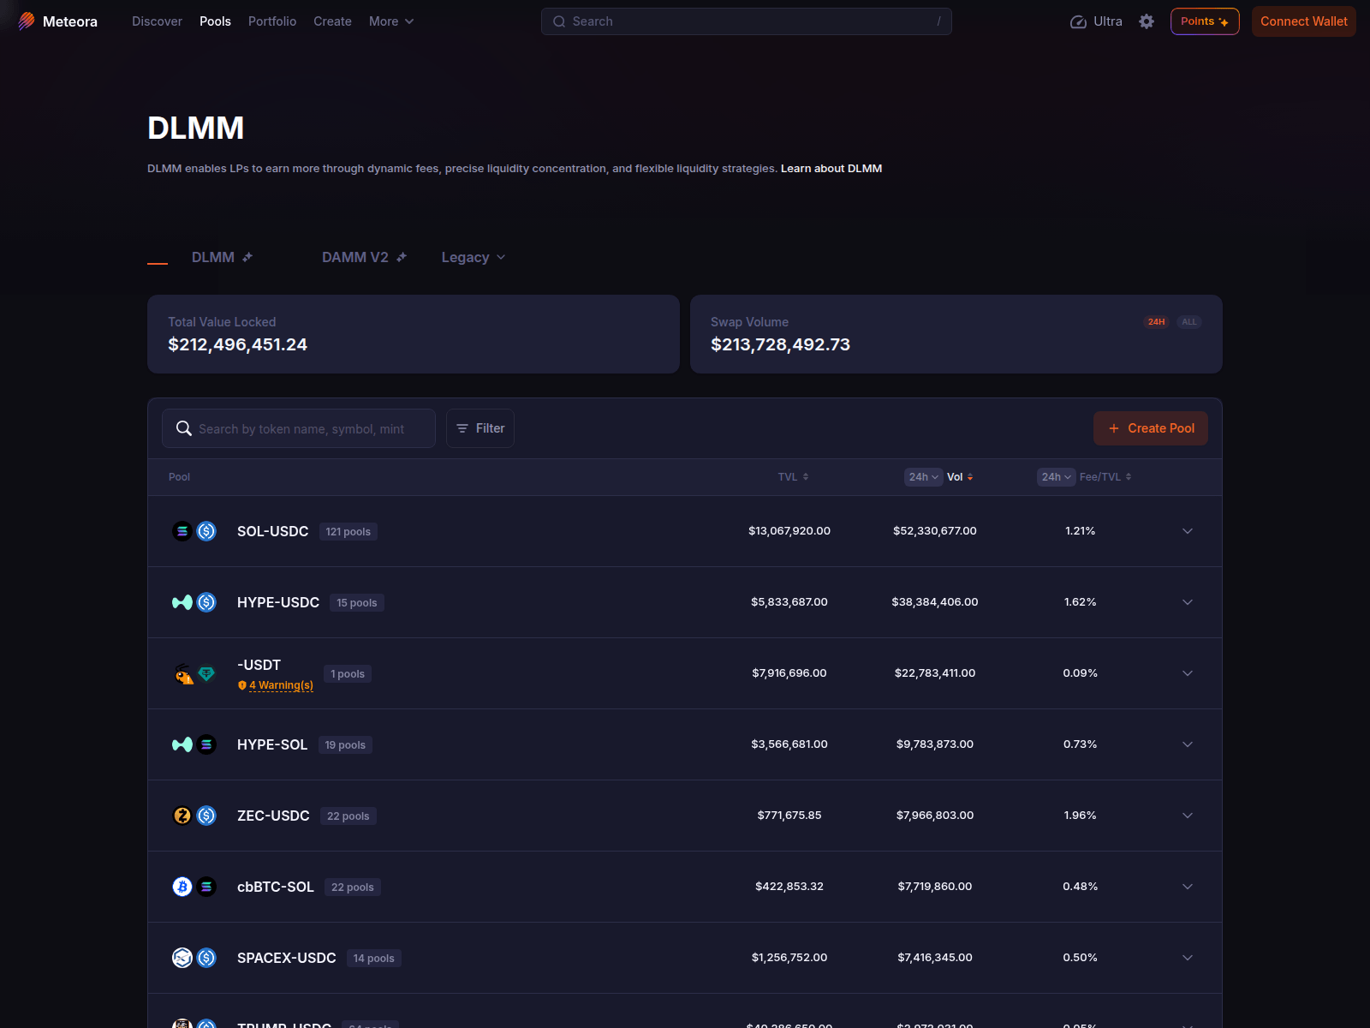Expand the ZEC-USDC pool row
Image resolution: width=1370 pixels, height=1028 pixels.
1188,816
